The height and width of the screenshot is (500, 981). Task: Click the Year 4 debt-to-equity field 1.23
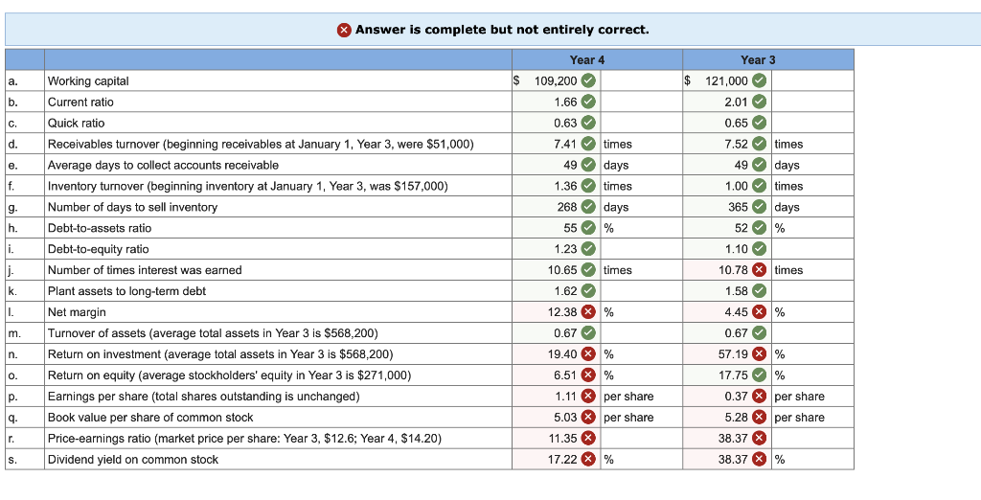tap(557, 249)
